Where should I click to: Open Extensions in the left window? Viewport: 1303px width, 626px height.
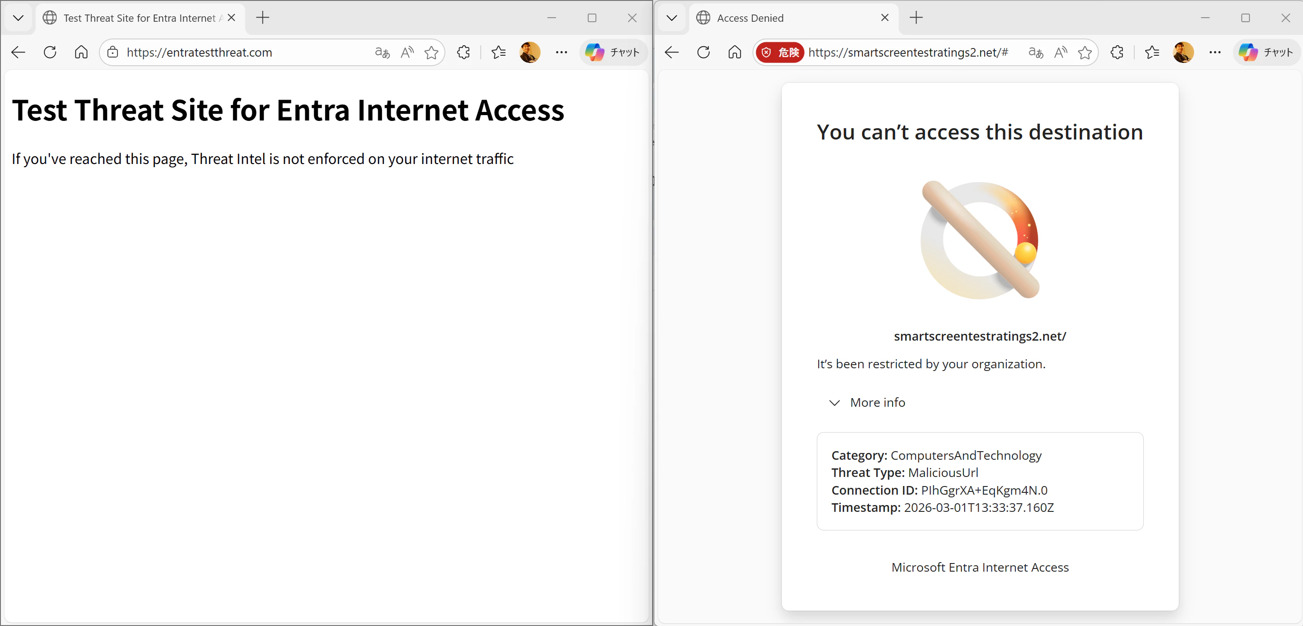pyautogui.click(x=464, y=52)
